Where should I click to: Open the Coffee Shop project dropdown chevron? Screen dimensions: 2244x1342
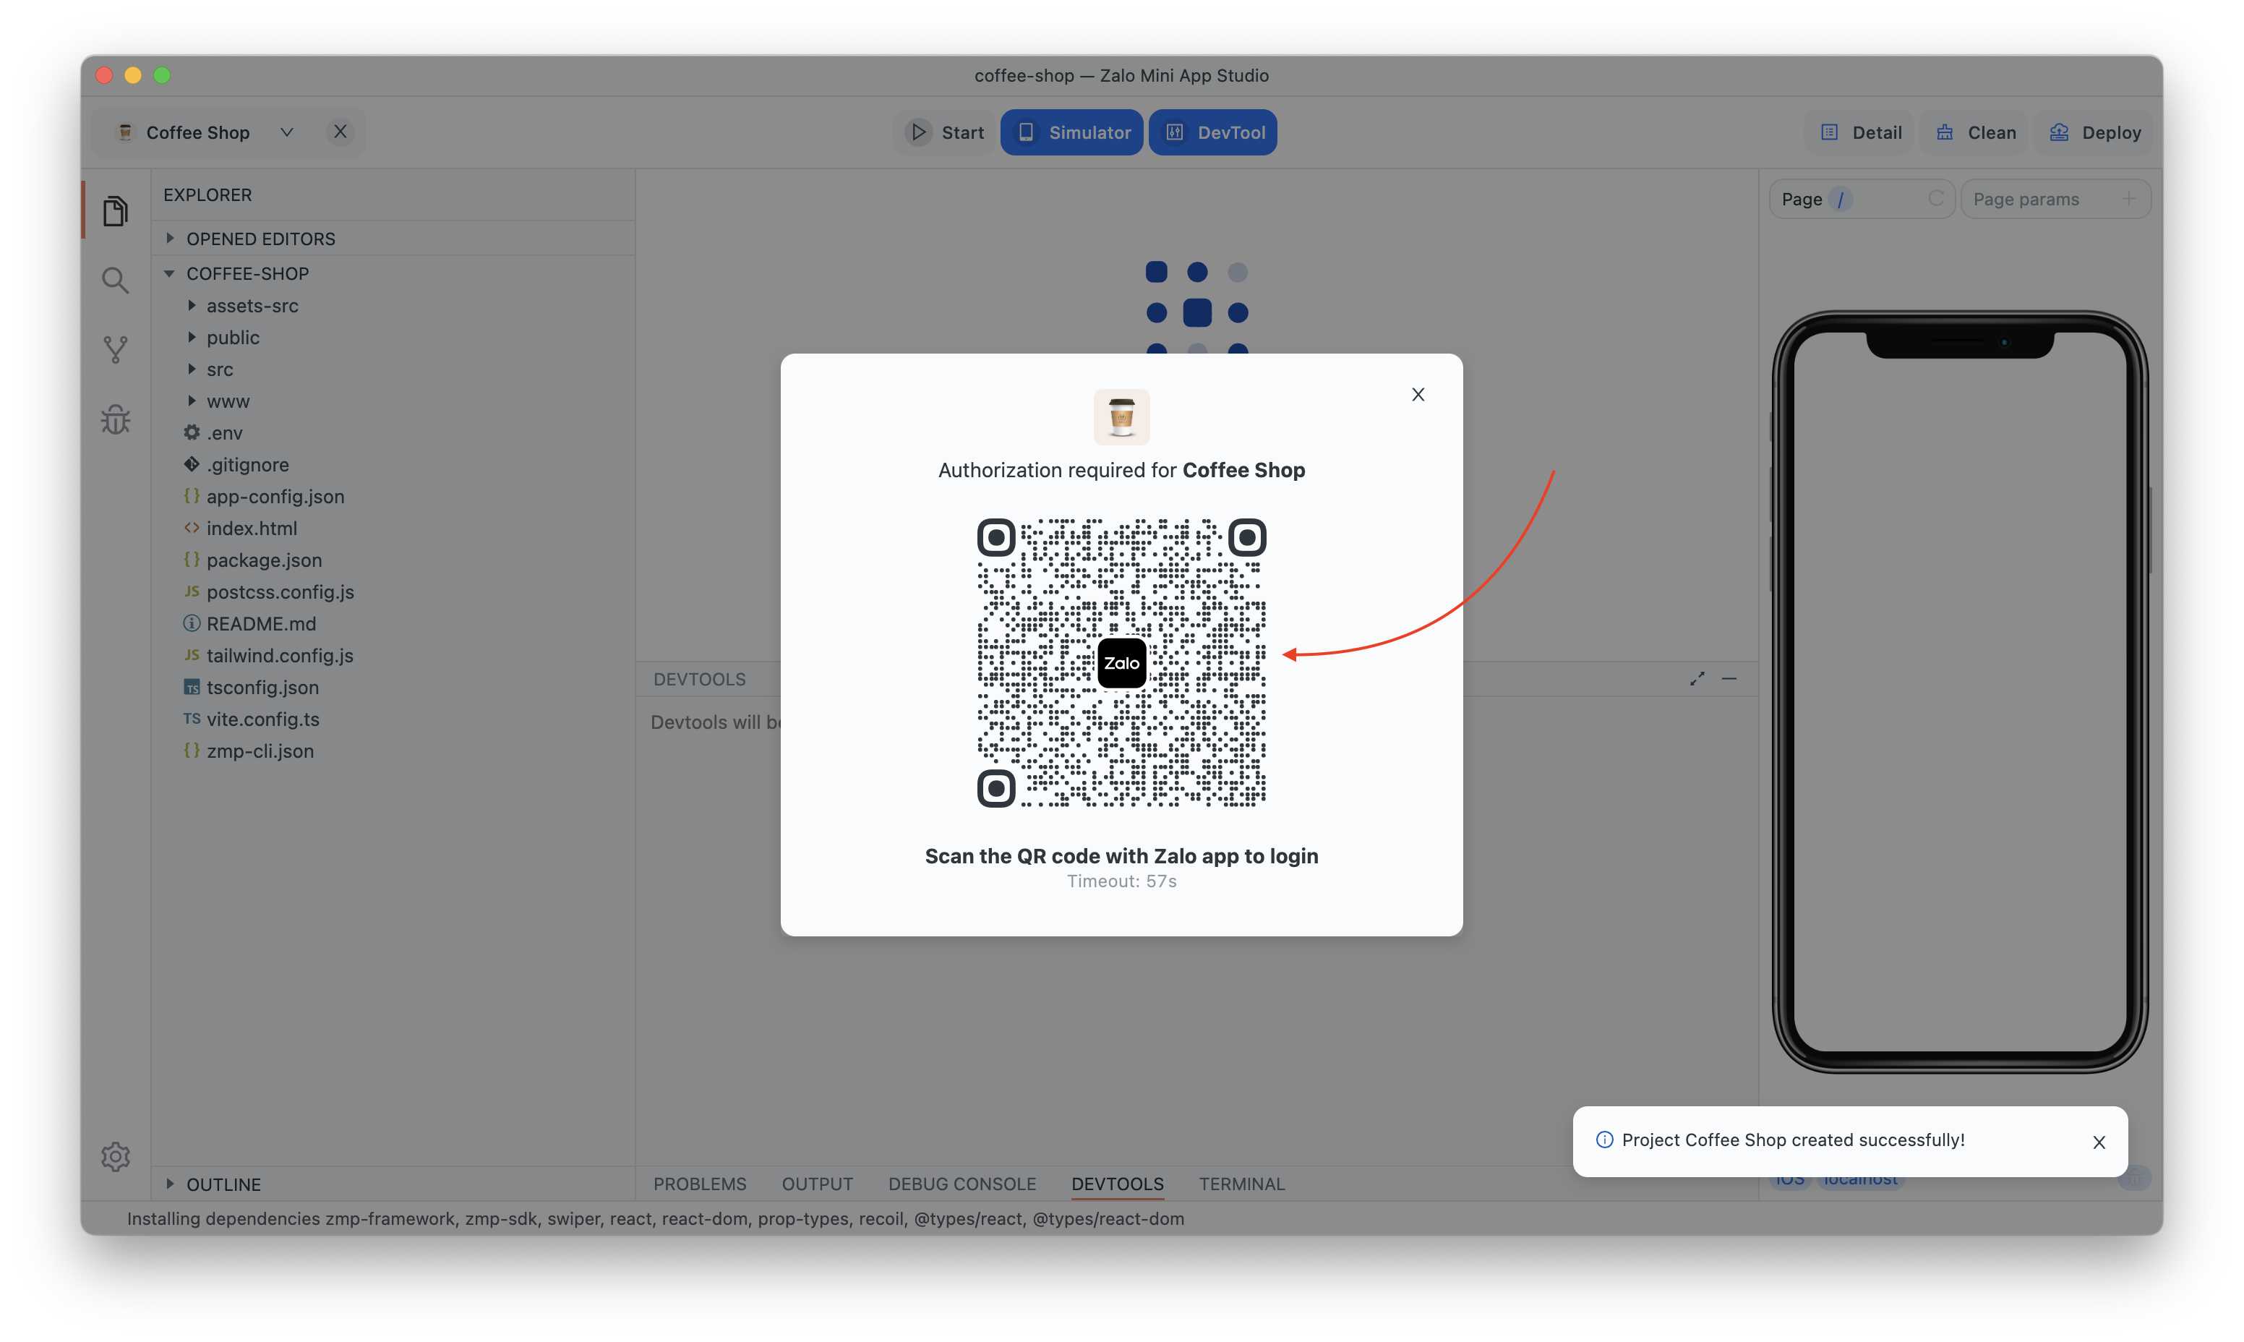(x=286, y=131)
